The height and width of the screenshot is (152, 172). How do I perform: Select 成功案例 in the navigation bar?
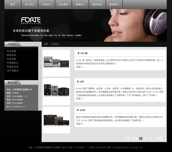coord(63,5)
